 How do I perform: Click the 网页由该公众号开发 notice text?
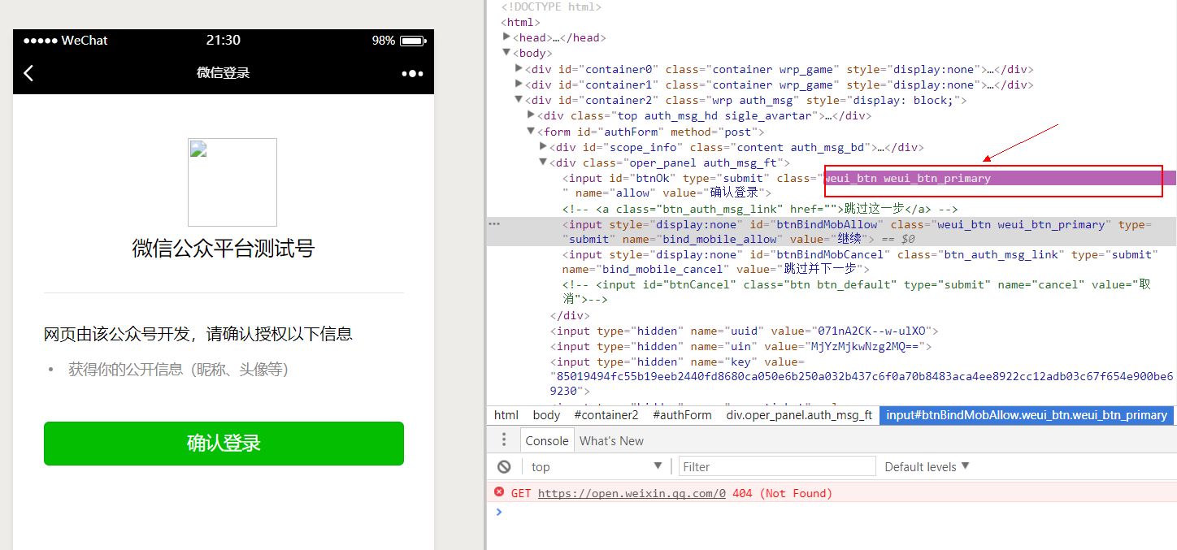click(x=198, y=334)
